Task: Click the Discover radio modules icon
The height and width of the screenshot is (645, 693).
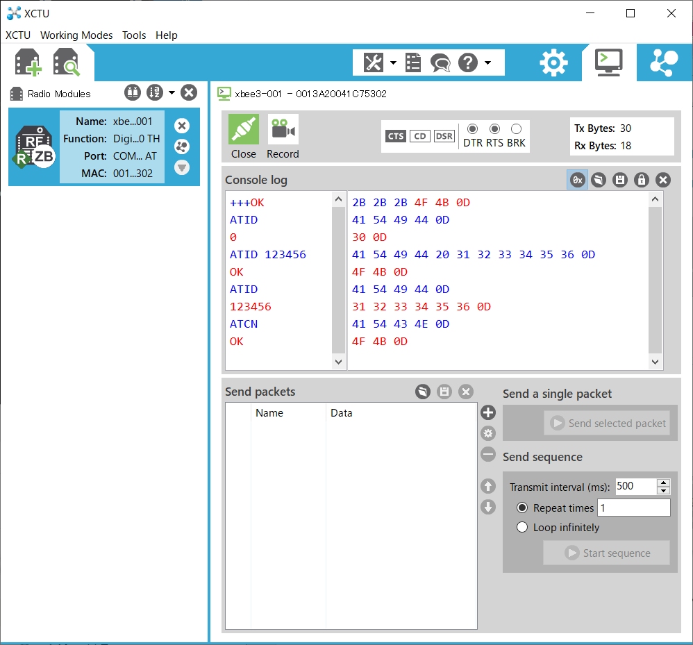Action: pos(66,62)
